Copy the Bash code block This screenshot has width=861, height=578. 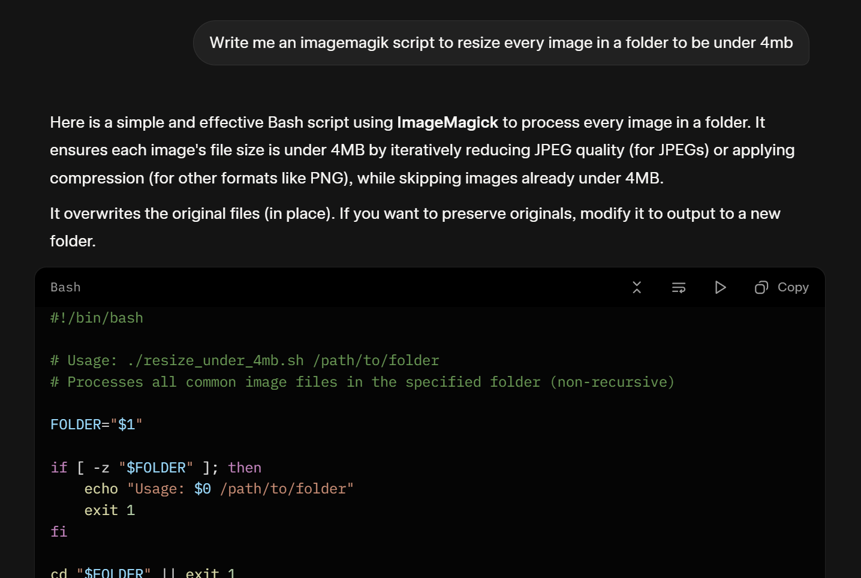point(781,288)
